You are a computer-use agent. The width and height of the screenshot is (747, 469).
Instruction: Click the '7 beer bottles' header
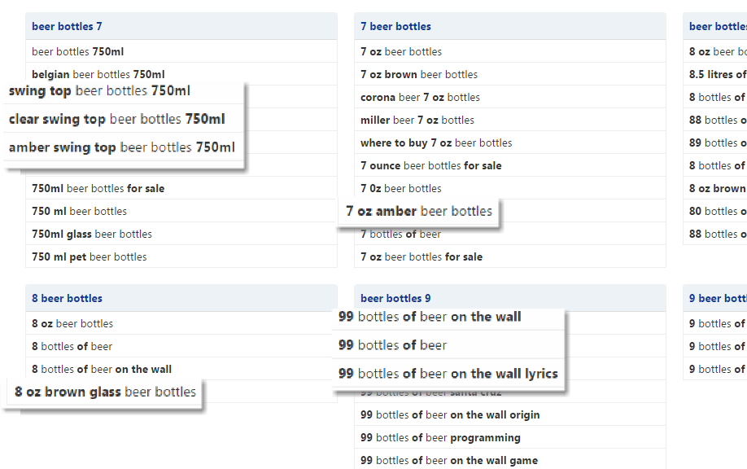tap(395, 26)
